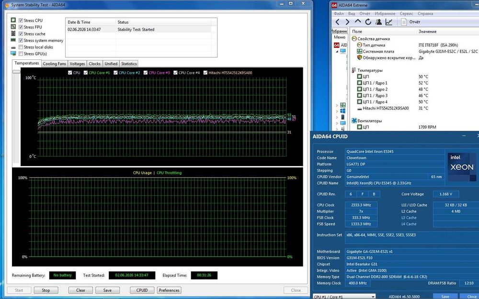Click the up-level arrow in AIDA64 toolbar
This screenshot has height=299, width=479.
click(x=358, y=22)
